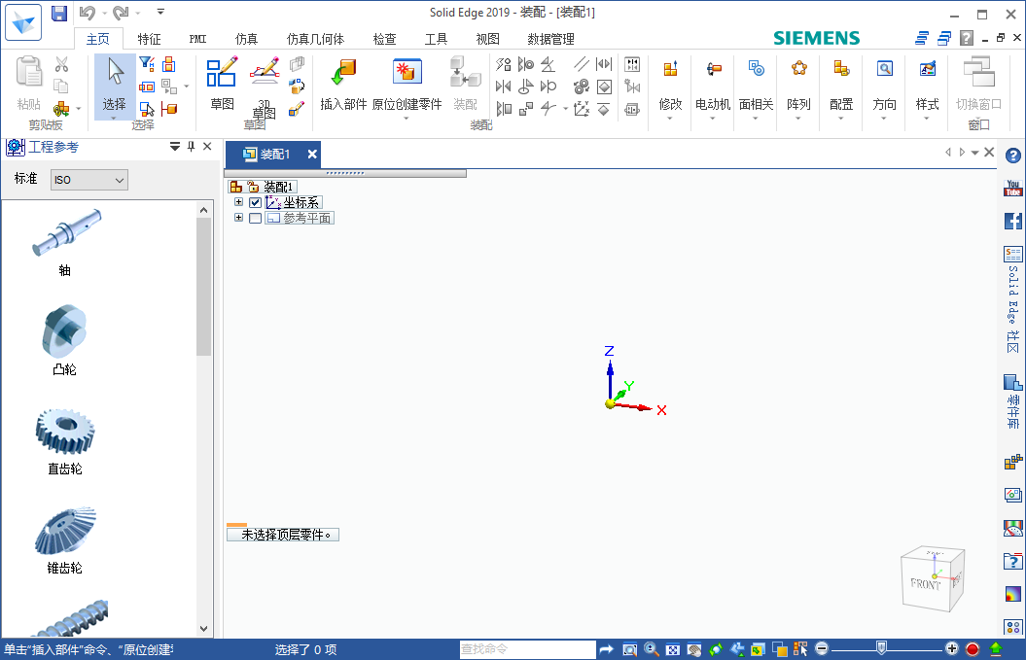The image size is (1026, 660).
Task: Click the zoom slider handle in status bar
Action: point(881,648)
